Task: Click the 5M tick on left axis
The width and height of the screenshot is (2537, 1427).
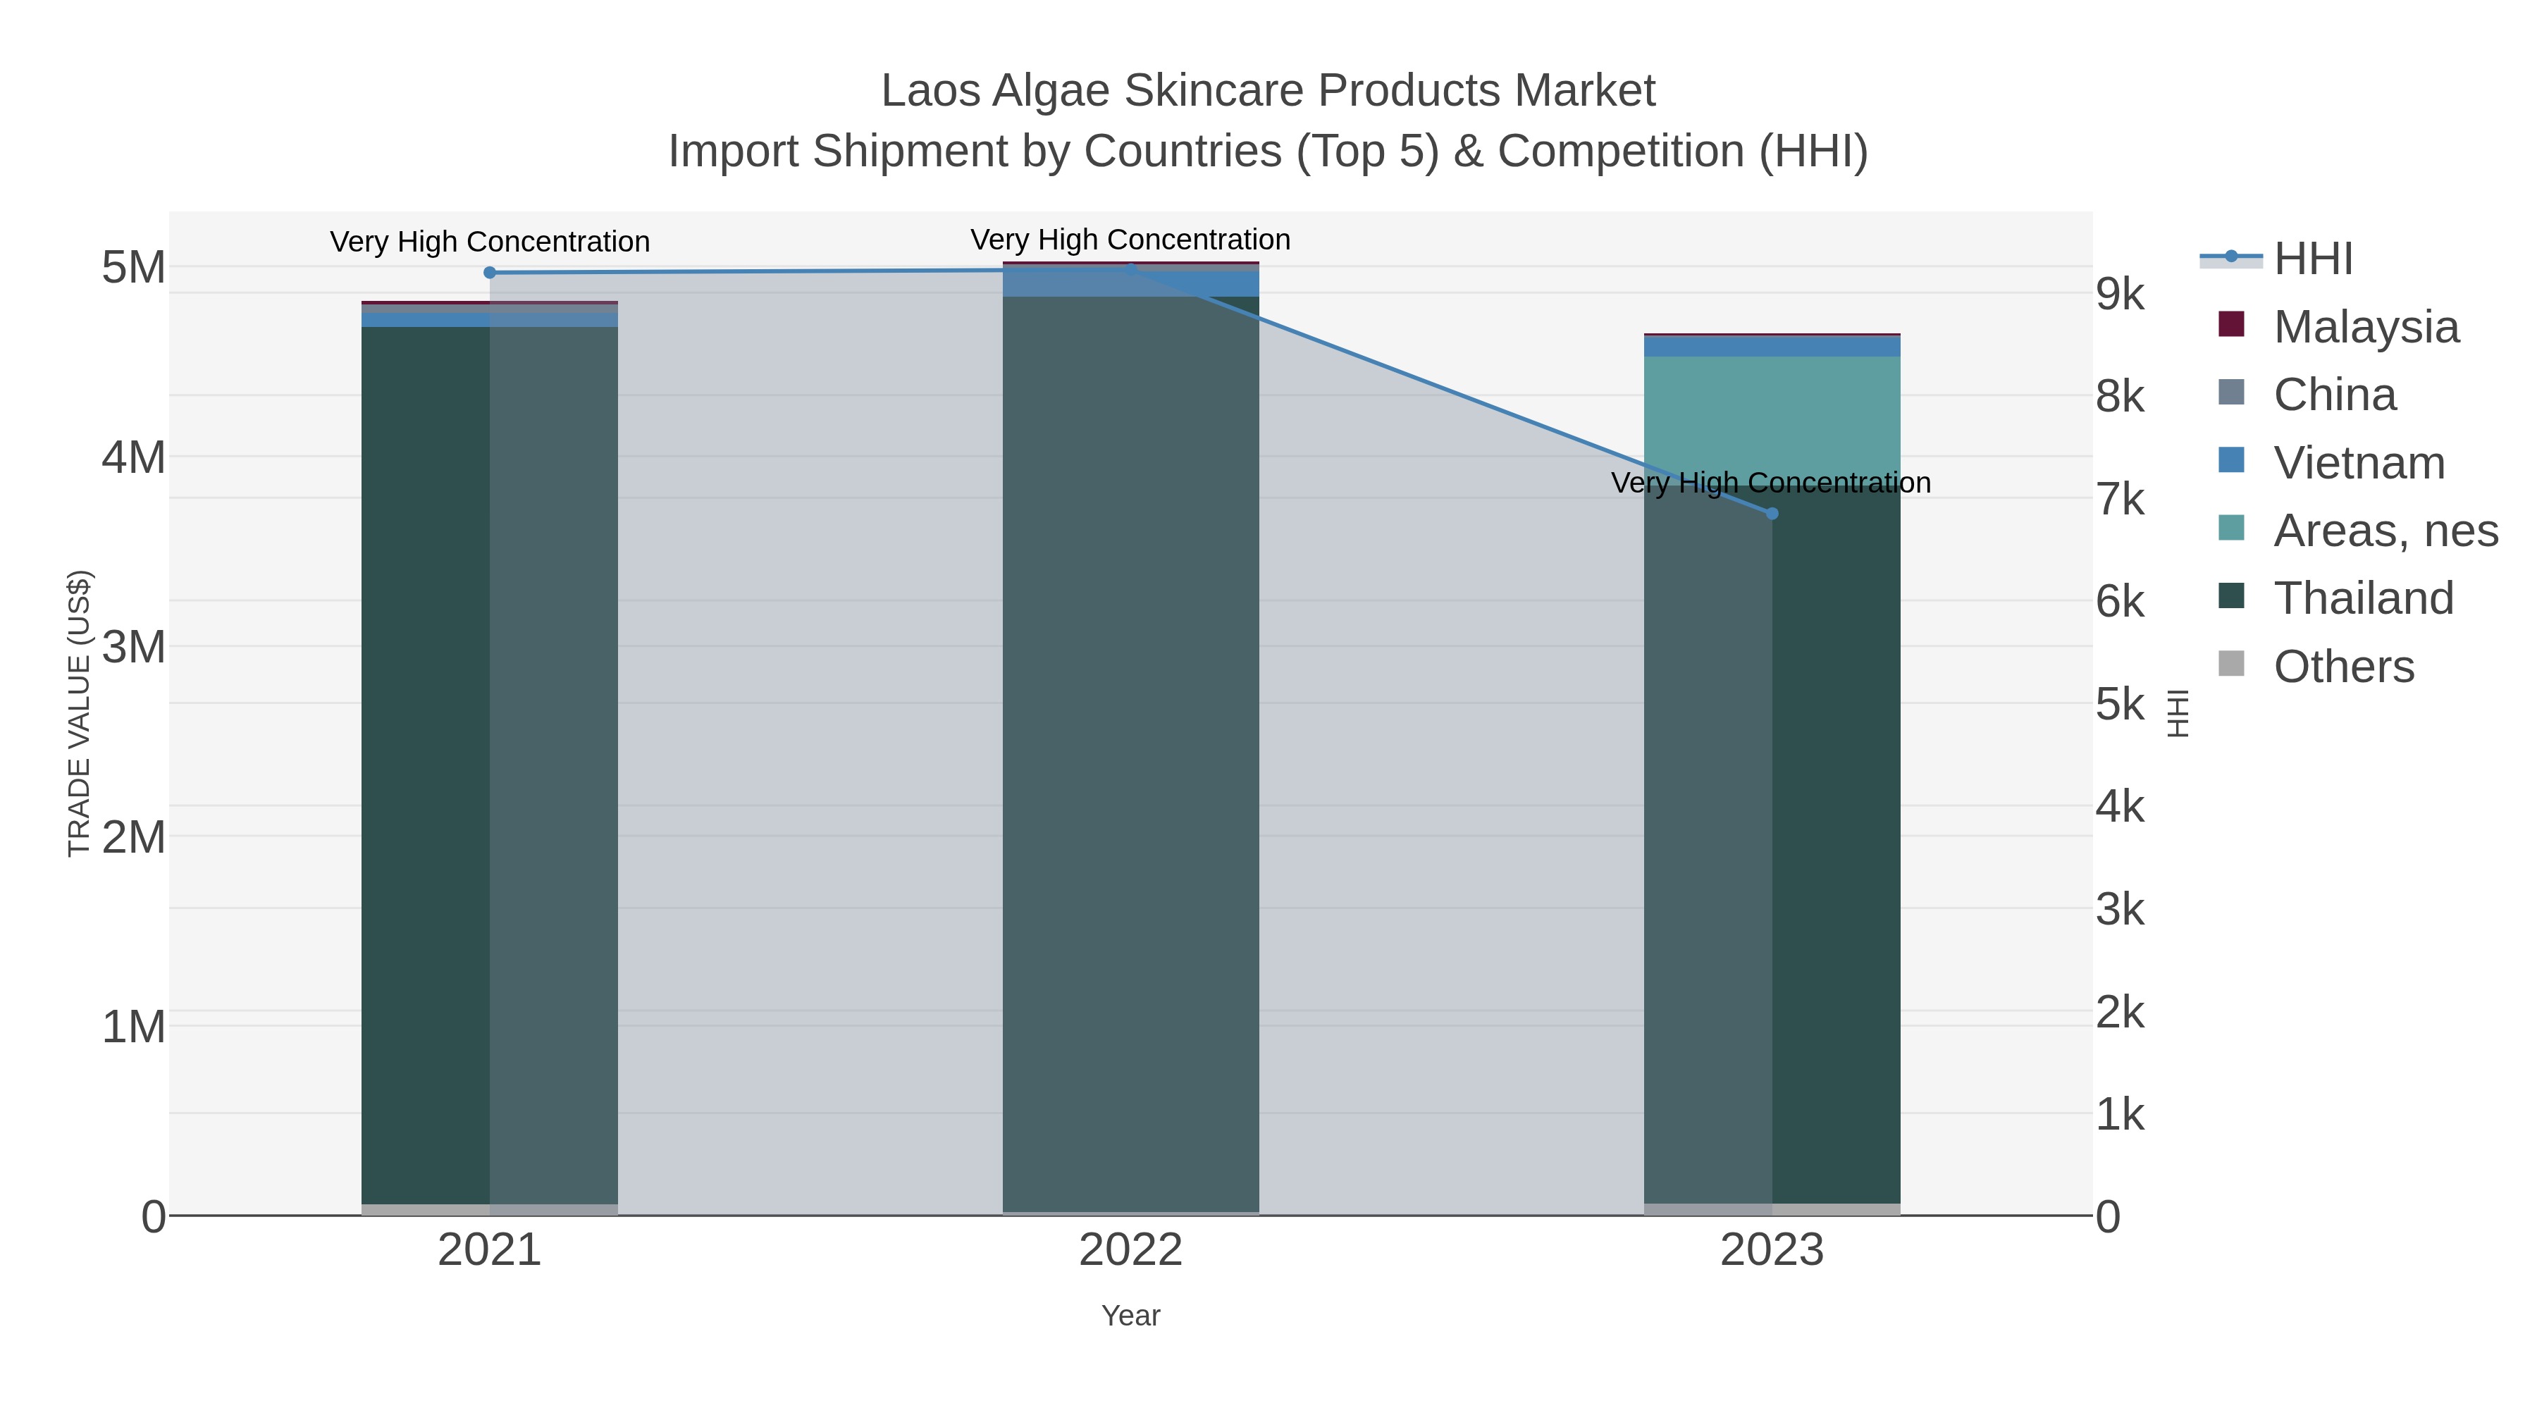Action: 134,267
